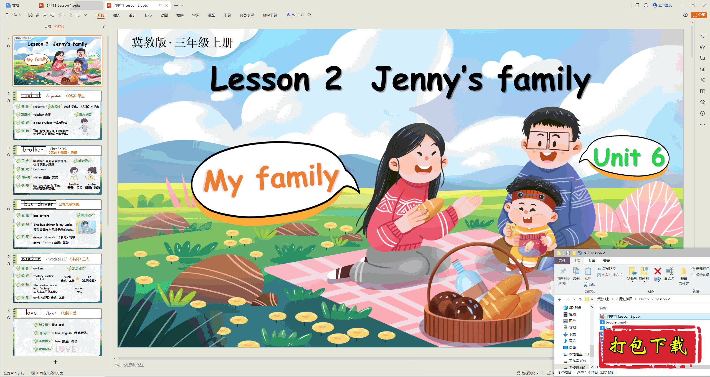Viewport: 710px width, 377px height.
Task: Click Pin to Quick Access in Explorer
Action: 563,276
